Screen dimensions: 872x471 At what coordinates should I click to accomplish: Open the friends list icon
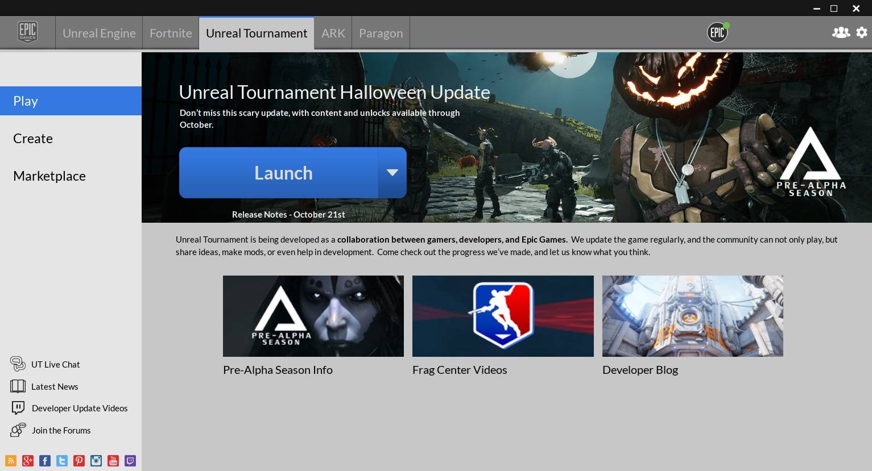click(841, 32)
